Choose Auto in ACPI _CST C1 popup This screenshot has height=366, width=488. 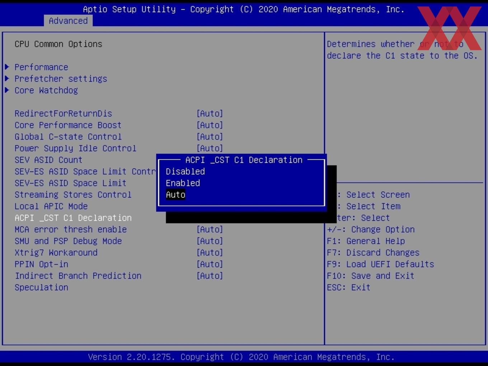pyautogui.click(x=175, y=195)
